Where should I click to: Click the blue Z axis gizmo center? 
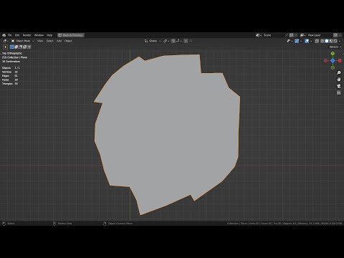pyautogui.click(x=333, y=61)
